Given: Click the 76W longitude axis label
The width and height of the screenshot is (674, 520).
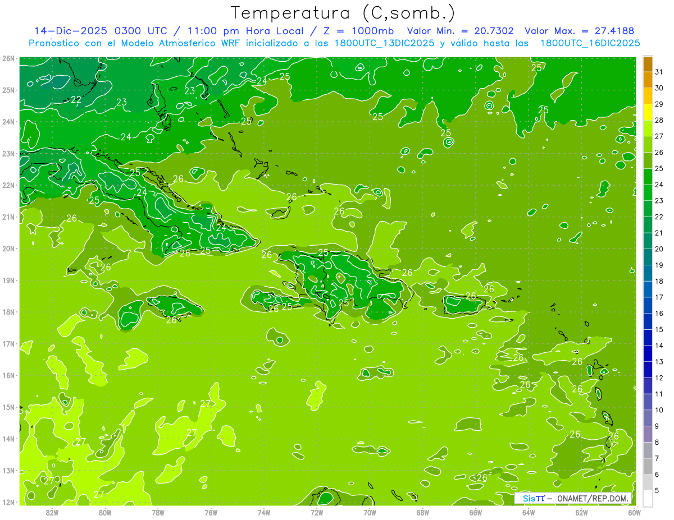Looking at the screenshot, I should tap(211, 513).
